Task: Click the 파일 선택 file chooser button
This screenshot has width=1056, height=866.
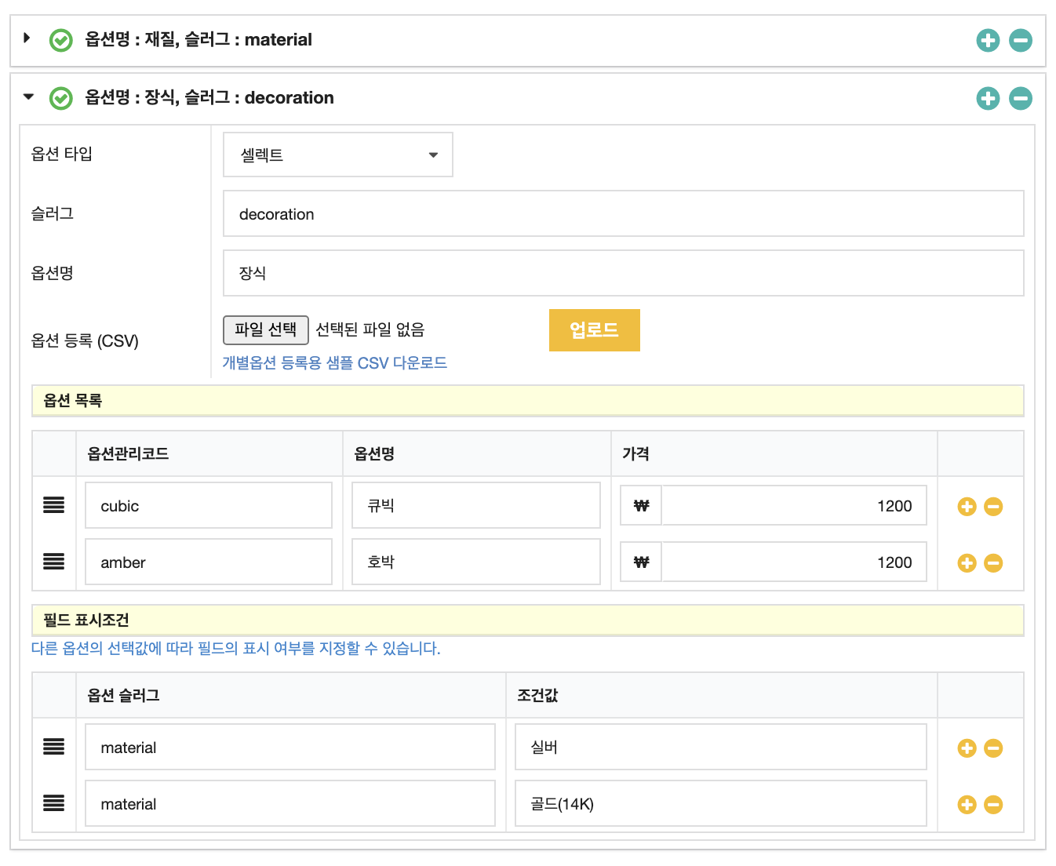Action: coord(265,330)
